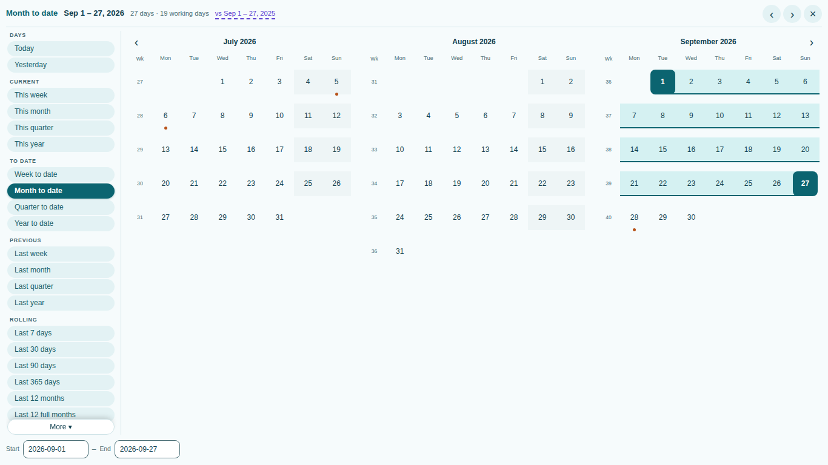This screenshot has height=465, width=828.
Task: Select September 1 range start day
Action: (x=663, y=82)
